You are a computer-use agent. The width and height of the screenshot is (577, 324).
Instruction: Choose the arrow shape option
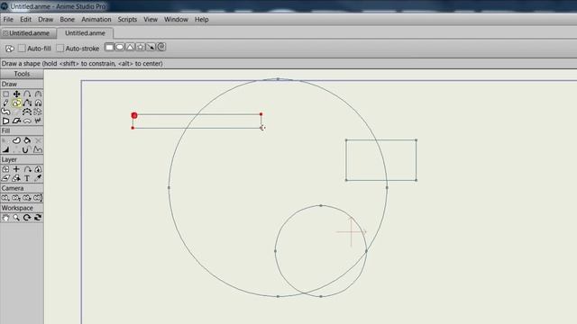(x=151, y=47)
